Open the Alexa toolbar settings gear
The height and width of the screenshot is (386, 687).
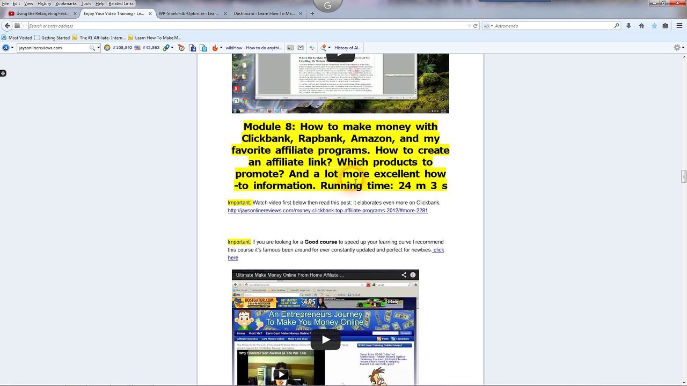[x=677, y=48]
